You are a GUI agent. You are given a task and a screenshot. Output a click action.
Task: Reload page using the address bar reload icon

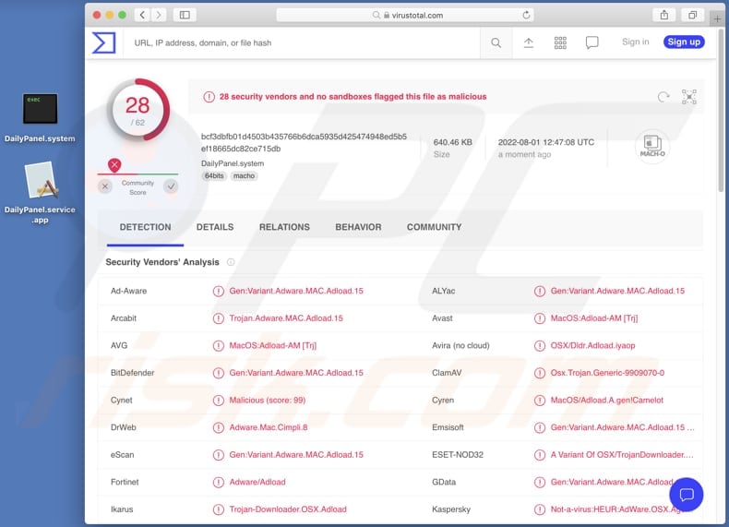526,15
